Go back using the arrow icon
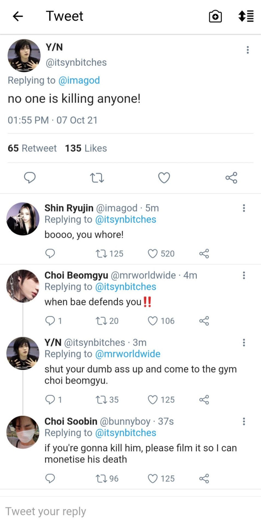Screen dimensions: 261x526 (18, 16)
